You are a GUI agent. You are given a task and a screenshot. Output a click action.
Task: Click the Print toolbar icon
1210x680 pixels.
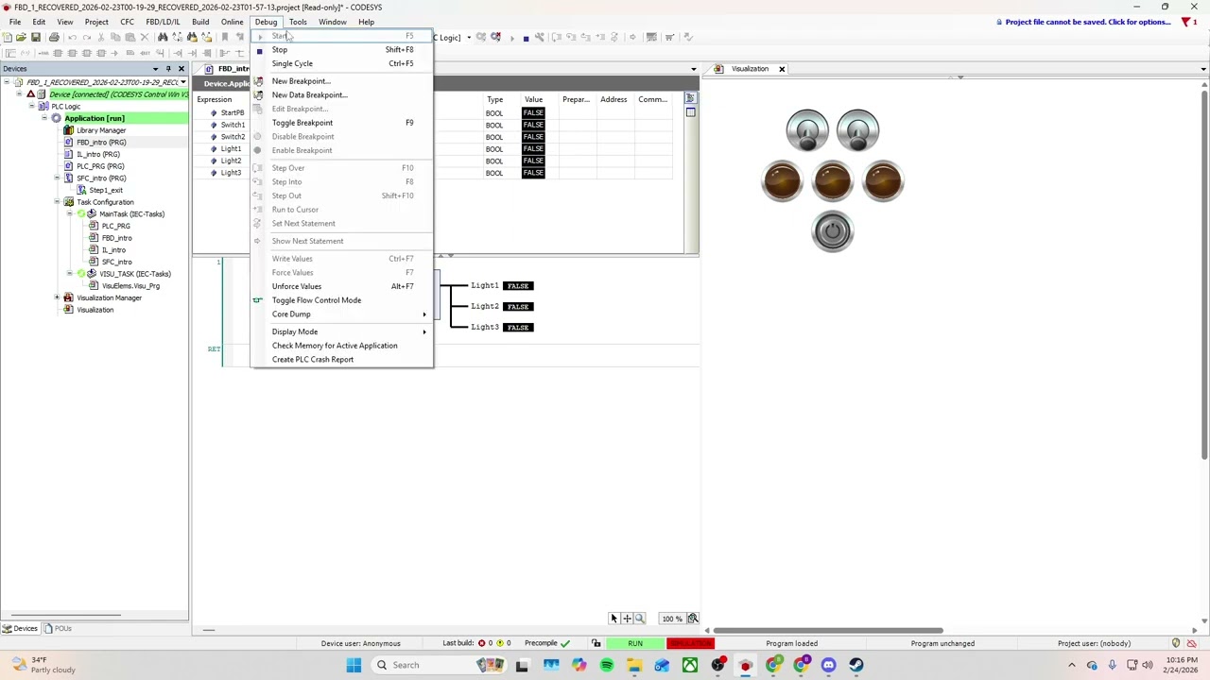pyautogui.click(x=54, y=37)
